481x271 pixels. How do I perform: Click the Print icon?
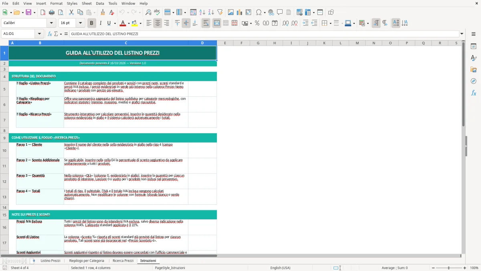(x=52, y=12)
